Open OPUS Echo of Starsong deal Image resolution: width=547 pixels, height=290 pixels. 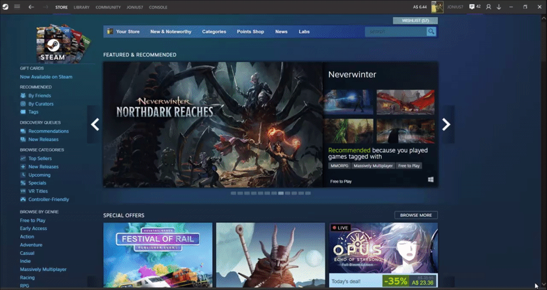pos(383,255)
